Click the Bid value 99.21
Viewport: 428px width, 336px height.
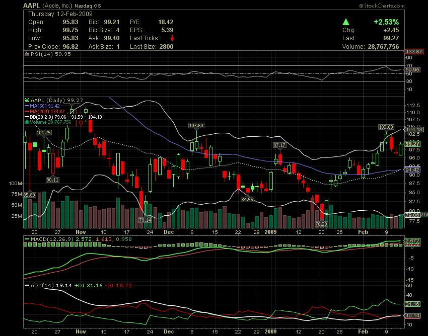click(x=112, y=22)
